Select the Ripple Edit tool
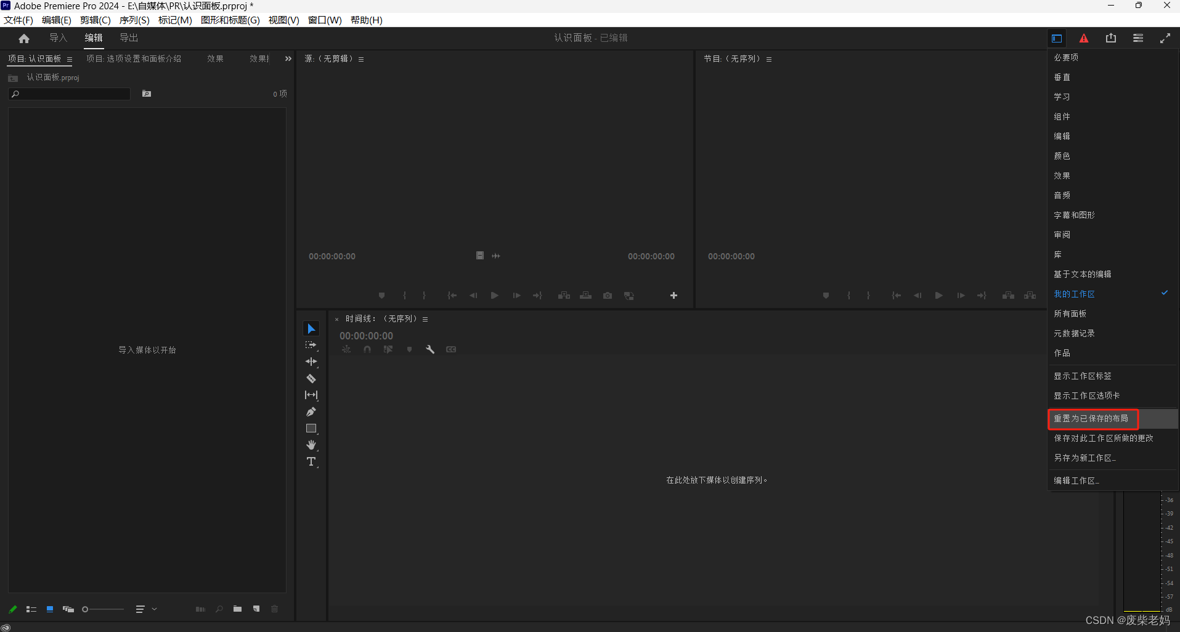 [x=311, y=362]
